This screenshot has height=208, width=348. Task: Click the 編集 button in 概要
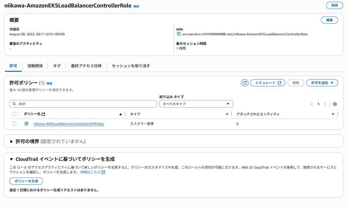[329, 20]
